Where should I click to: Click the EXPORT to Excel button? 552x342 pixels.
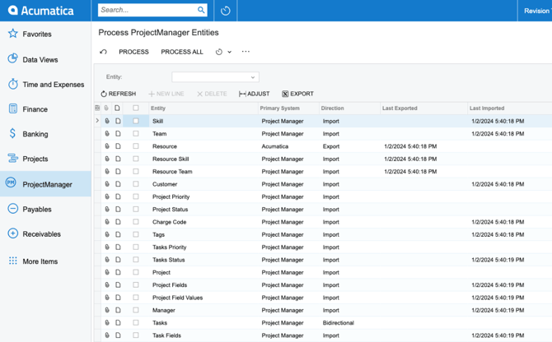pyautogui.click(x=297, y=94)
